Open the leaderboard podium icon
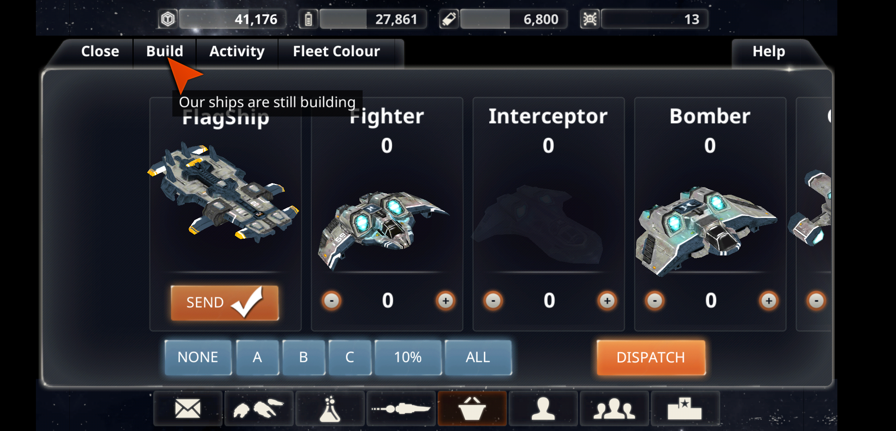 685,409
